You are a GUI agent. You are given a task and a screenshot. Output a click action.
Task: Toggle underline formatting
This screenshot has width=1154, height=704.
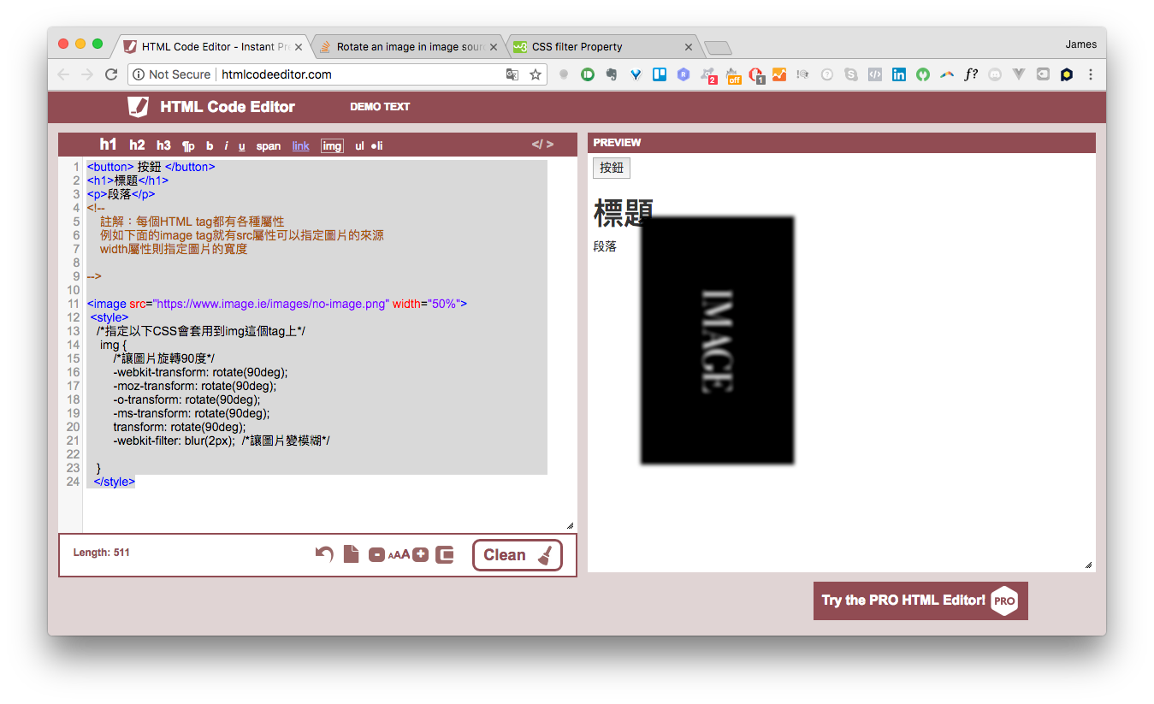[241, 145]
